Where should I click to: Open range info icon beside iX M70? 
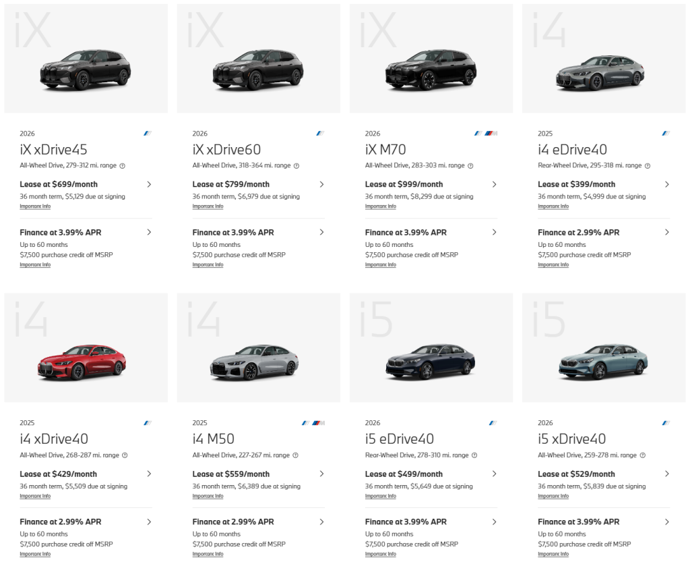point(470,166)
